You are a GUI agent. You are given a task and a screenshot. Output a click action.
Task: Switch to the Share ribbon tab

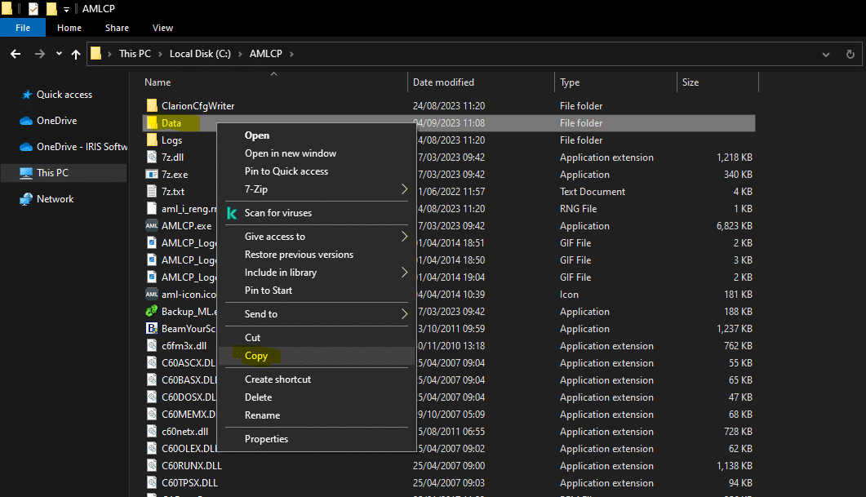pos(117,28)
